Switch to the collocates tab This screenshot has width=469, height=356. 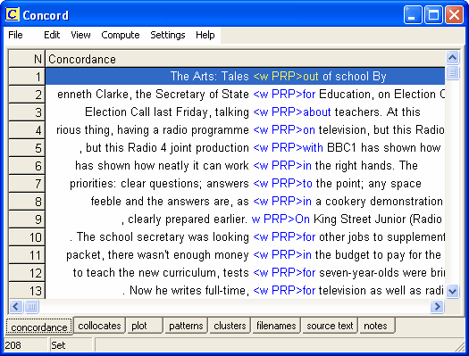99,326
